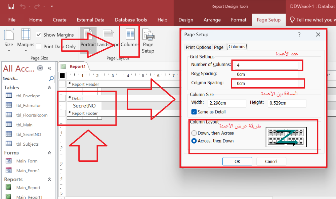Screen dimensions: 336x199
Task: Open the File tab
Action: click(12, 20)
